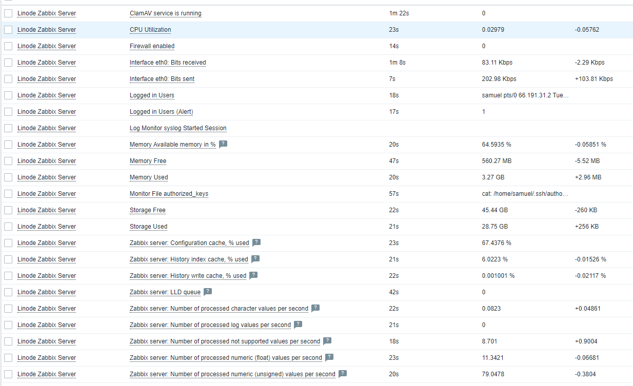Viewport: 633px width, 386px height.
Task: Select the Storage Used row checkbox
Action: [x=8, y=227]
